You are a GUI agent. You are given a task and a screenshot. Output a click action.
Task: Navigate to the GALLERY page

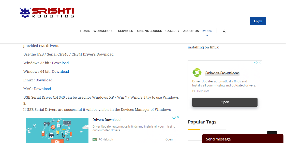coord(172,31)
